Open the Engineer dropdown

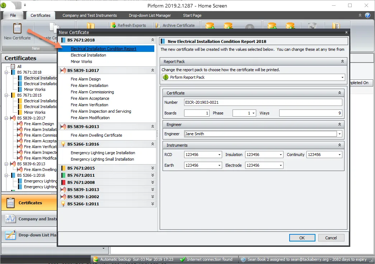point(338,134)
